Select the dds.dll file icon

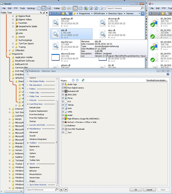(x=55, y=34)
